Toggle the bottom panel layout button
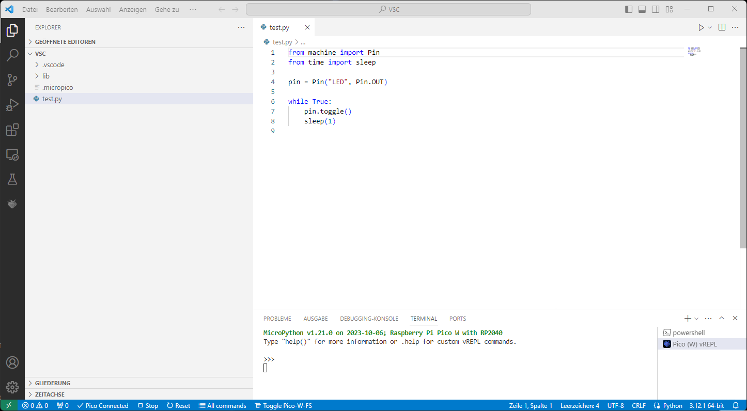This screenshot has height=411, width=747. coord(642,9)
